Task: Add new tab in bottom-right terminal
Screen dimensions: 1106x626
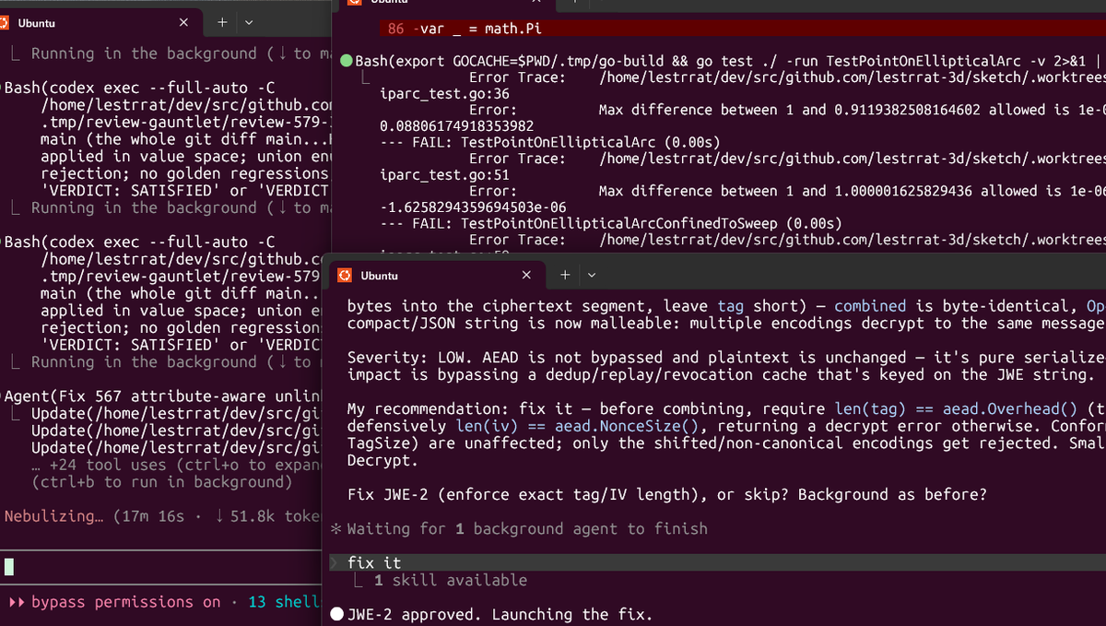Action: coord(564,275)
